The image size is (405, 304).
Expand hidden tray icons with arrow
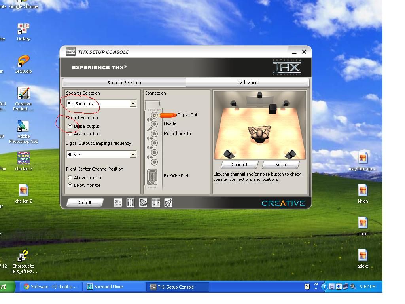click(x=324, y=287)
